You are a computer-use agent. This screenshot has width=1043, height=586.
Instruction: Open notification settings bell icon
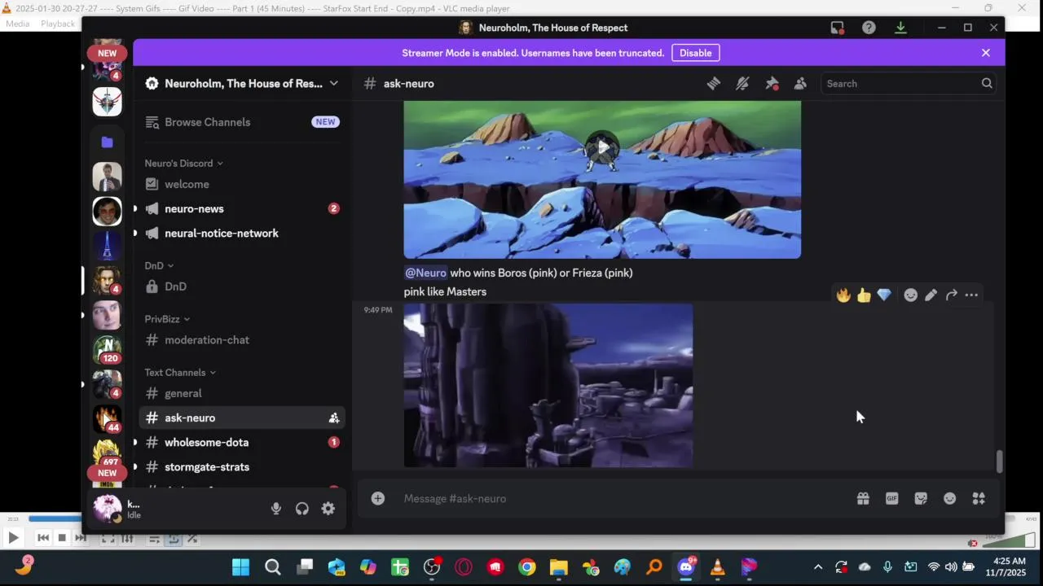click(x=742, y=84)
